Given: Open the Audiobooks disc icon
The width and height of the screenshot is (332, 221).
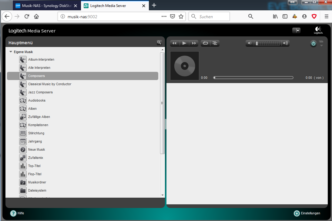Looking at the screenshot, I should (x=23, y=100).
